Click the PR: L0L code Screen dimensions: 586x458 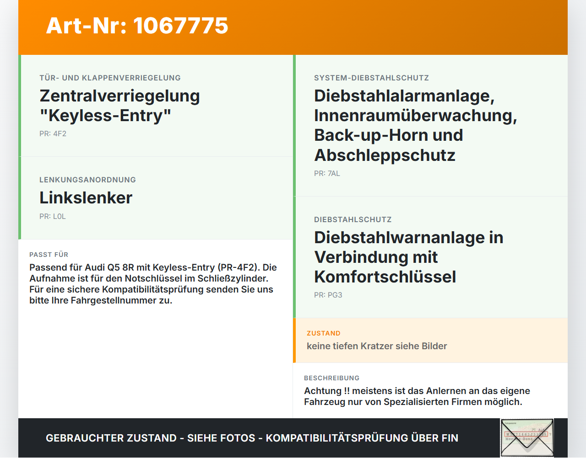pos(53,217)
